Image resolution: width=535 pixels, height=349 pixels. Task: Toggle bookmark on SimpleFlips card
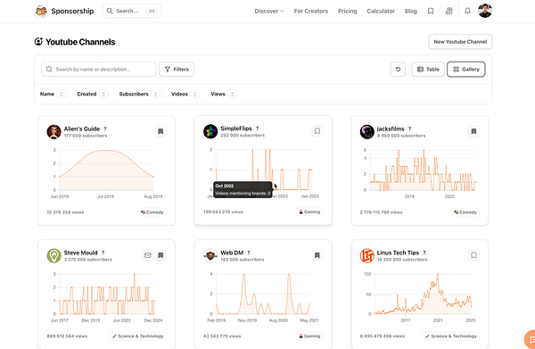[317, 131]
